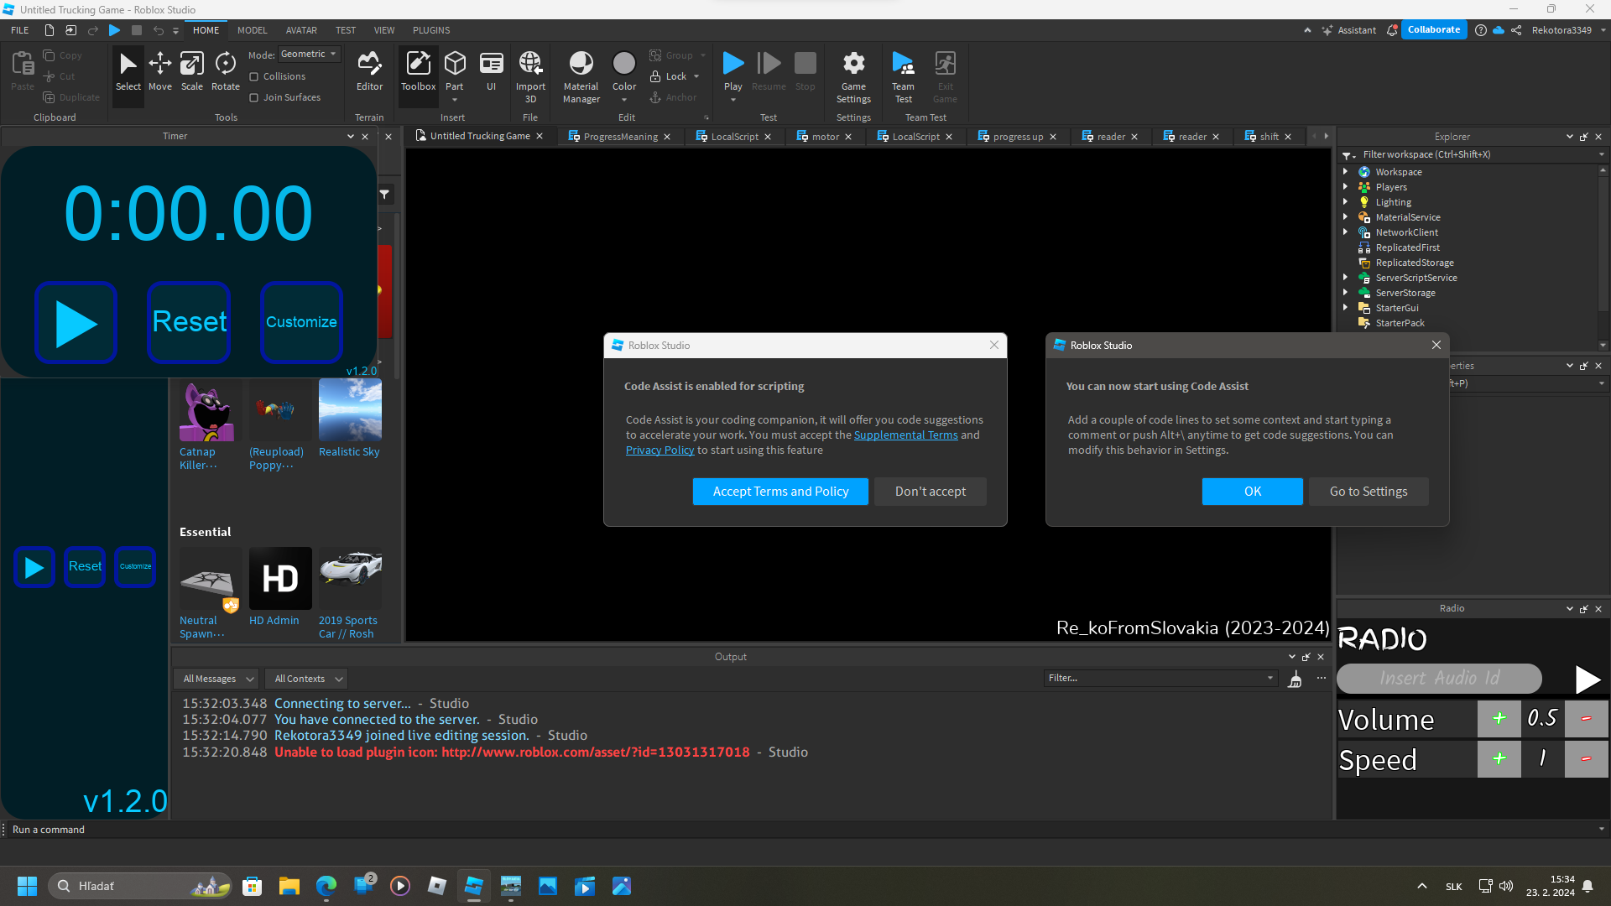Viewport: 1611px width, 906px height.
Task: Open the TEST ribbon tab
Action: [346, 30]
